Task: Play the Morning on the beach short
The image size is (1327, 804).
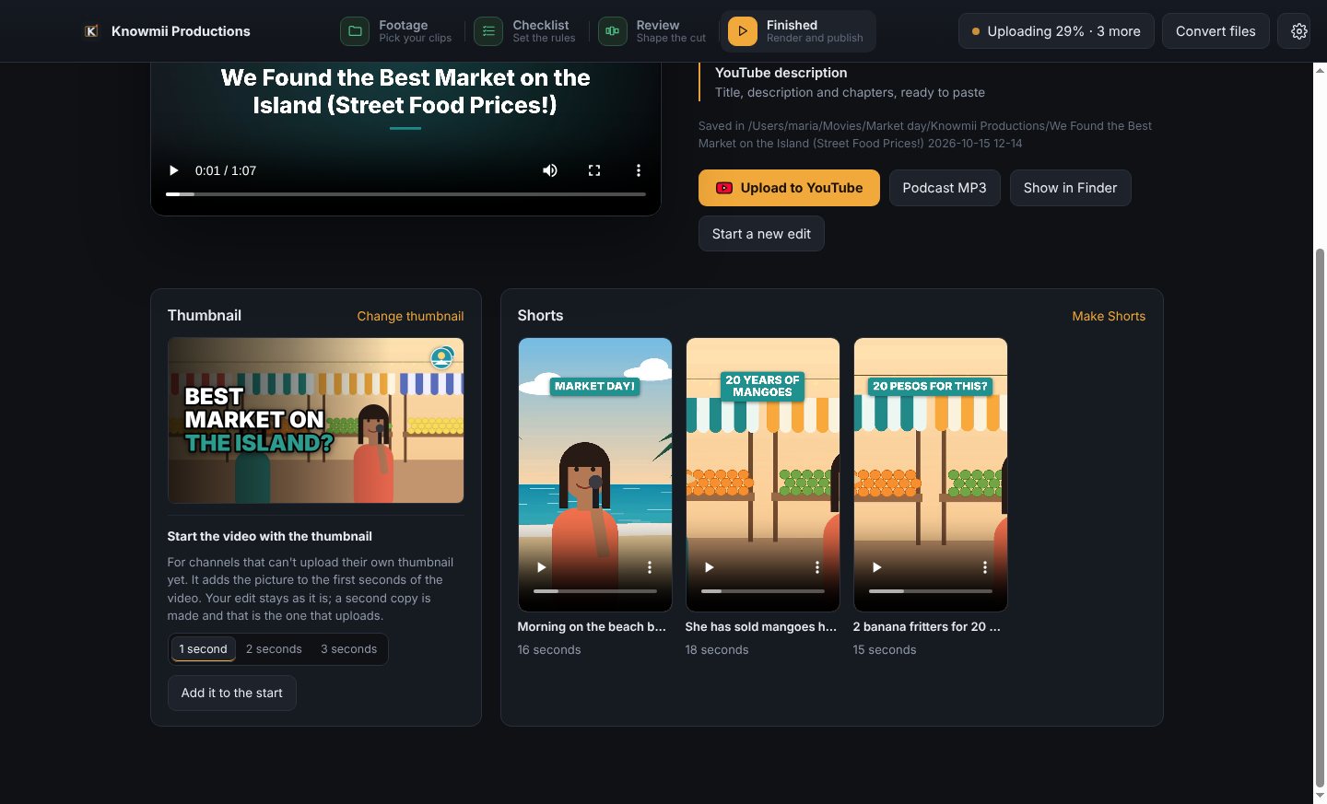Action: pos(541,567)
